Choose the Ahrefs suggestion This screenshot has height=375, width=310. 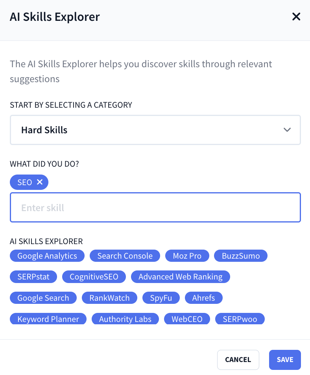(x=203, y=298)
